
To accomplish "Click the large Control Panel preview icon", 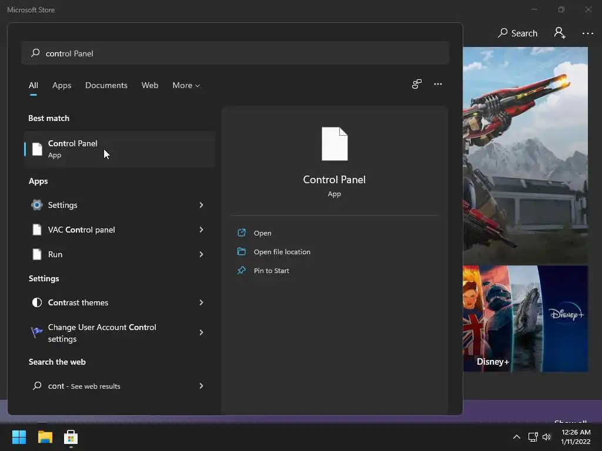I will tap(335, 144).
